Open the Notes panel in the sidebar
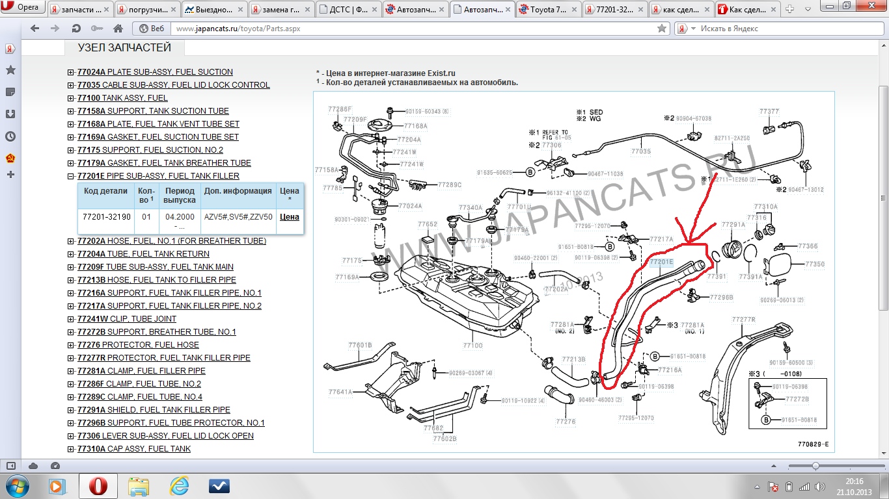889x499 pixels. click(x=10, y=92)
